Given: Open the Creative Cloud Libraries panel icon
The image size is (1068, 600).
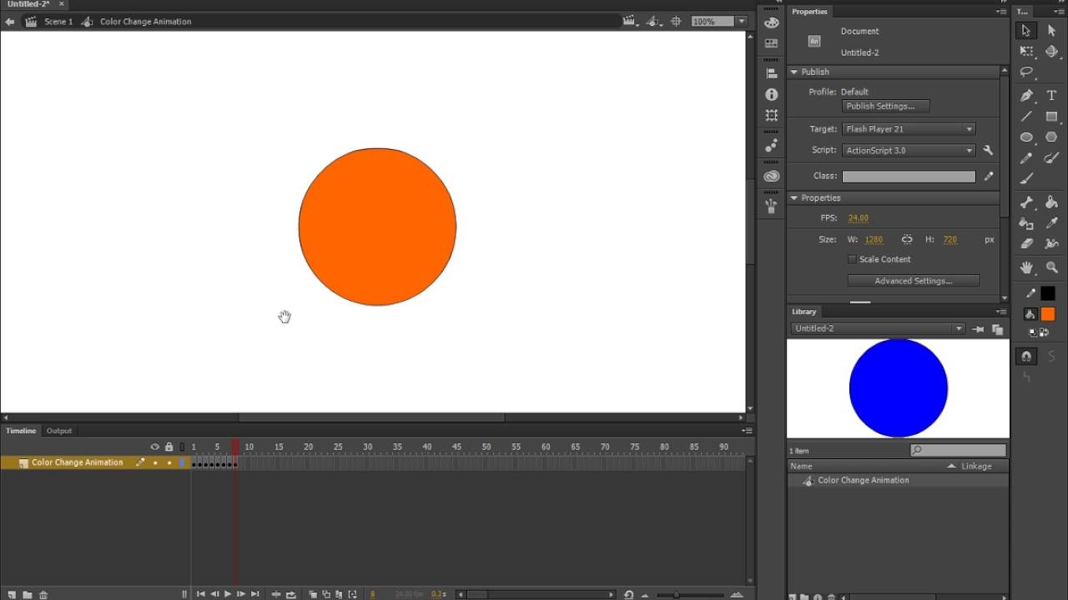Looking at the screenshot, I should click(772, 176).
